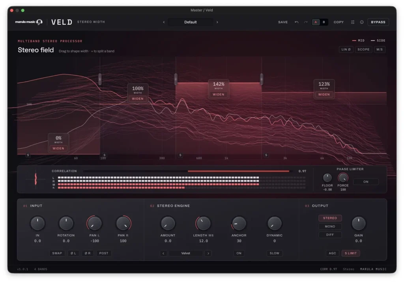Click the COPY button
This screenshot has width=404, height=282.
339,22
